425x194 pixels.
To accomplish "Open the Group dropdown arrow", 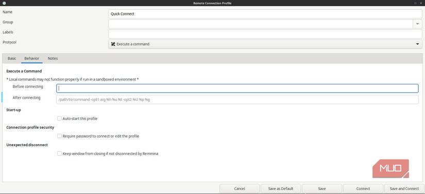I will click(417, 24).
